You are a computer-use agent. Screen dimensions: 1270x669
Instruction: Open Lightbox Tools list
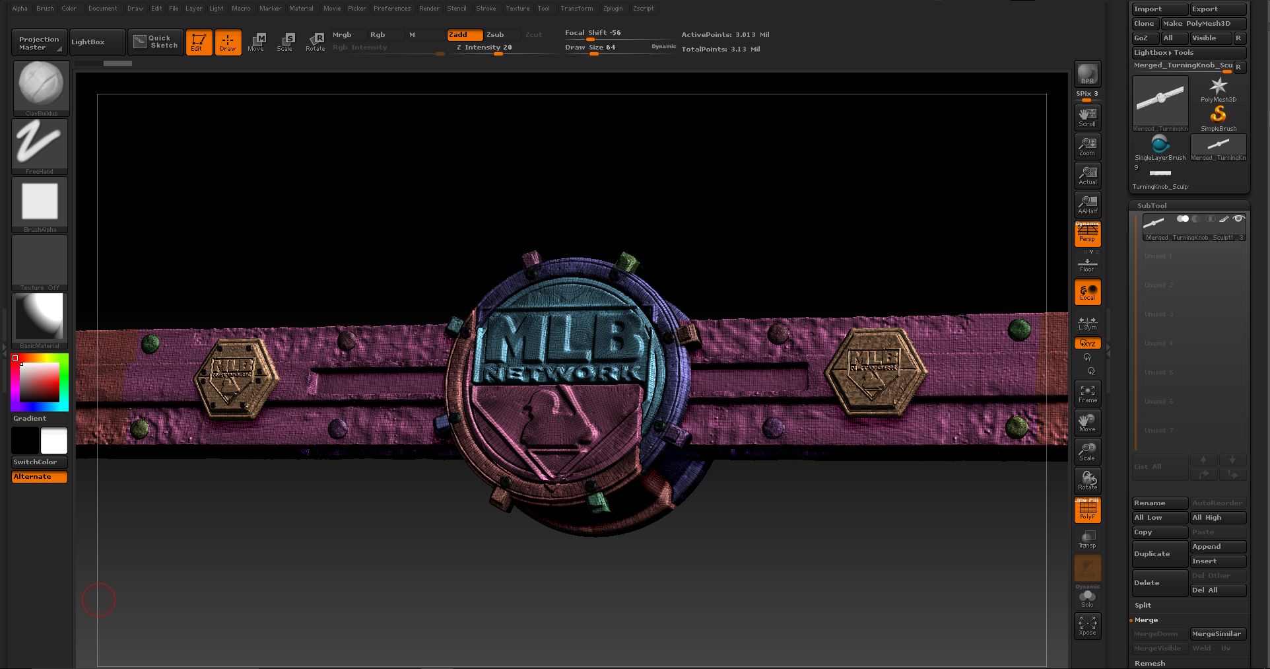(1189, 52)
